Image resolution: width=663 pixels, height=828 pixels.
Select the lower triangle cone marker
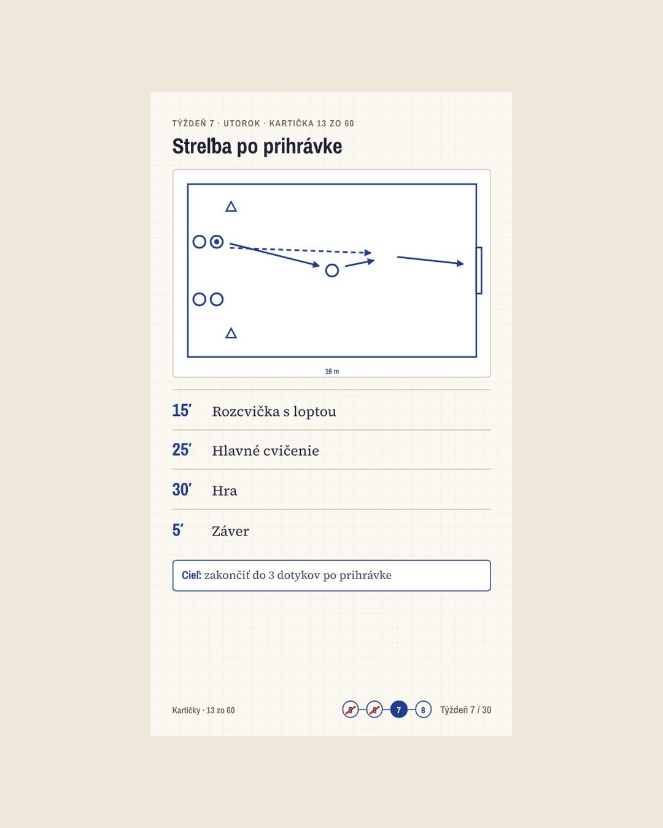[x=231, y=333]
